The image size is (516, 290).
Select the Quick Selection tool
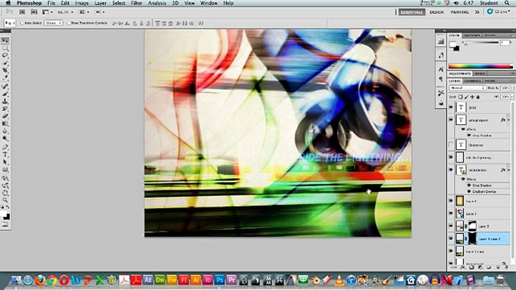5,63
